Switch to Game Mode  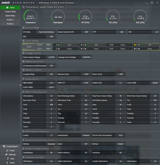10,16
